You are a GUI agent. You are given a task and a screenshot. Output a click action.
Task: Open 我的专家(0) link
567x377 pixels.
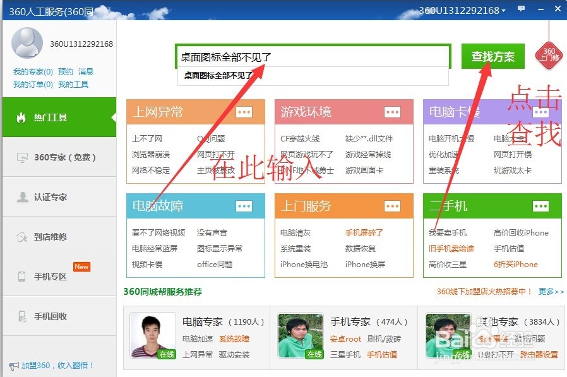[33, 71]
